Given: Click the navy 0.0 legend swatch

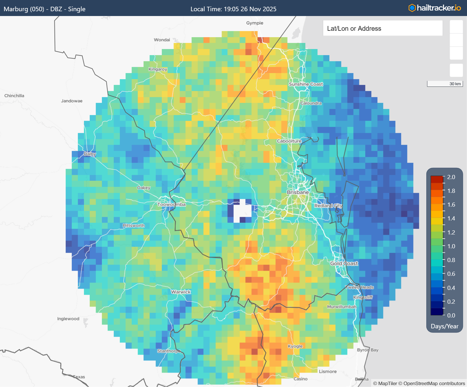Looking at the screenshot, I should (x=437, y=312).
